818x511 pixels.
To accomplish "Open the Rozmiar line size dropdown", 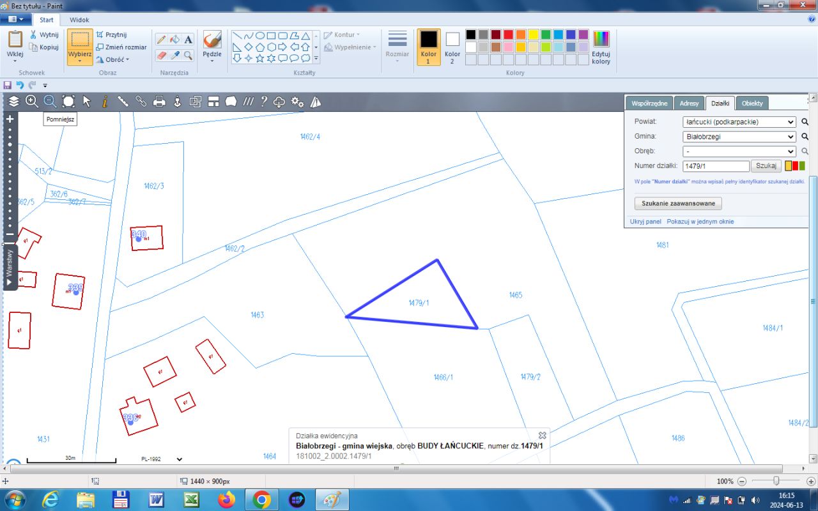I will pos(397,47).
